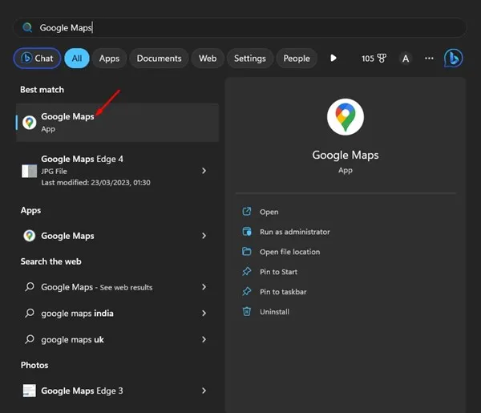Expand Google Maps Edge 4 result chevron

tap(204, 171)
